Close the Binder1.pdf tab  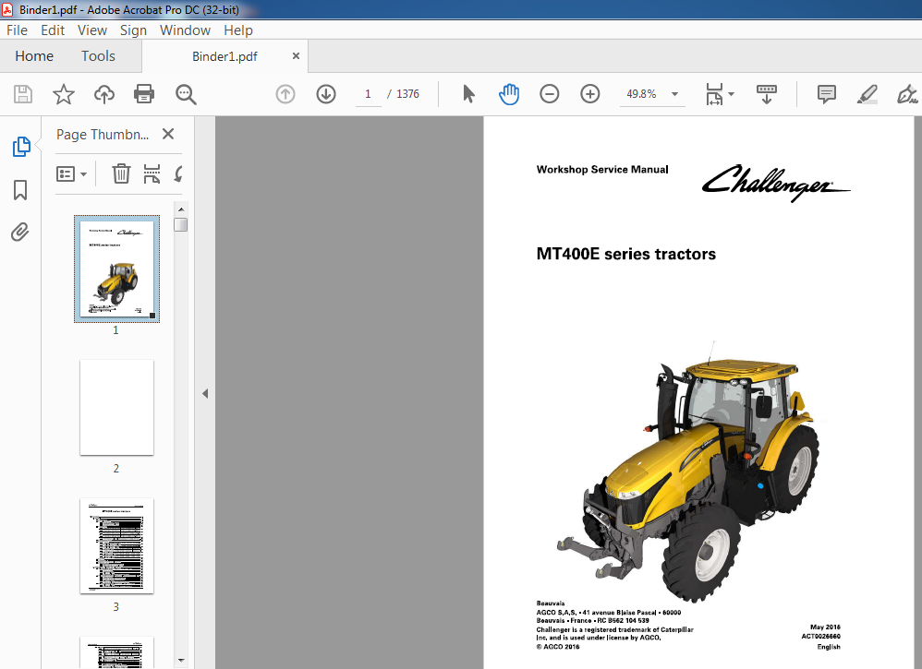pos(296,55)
